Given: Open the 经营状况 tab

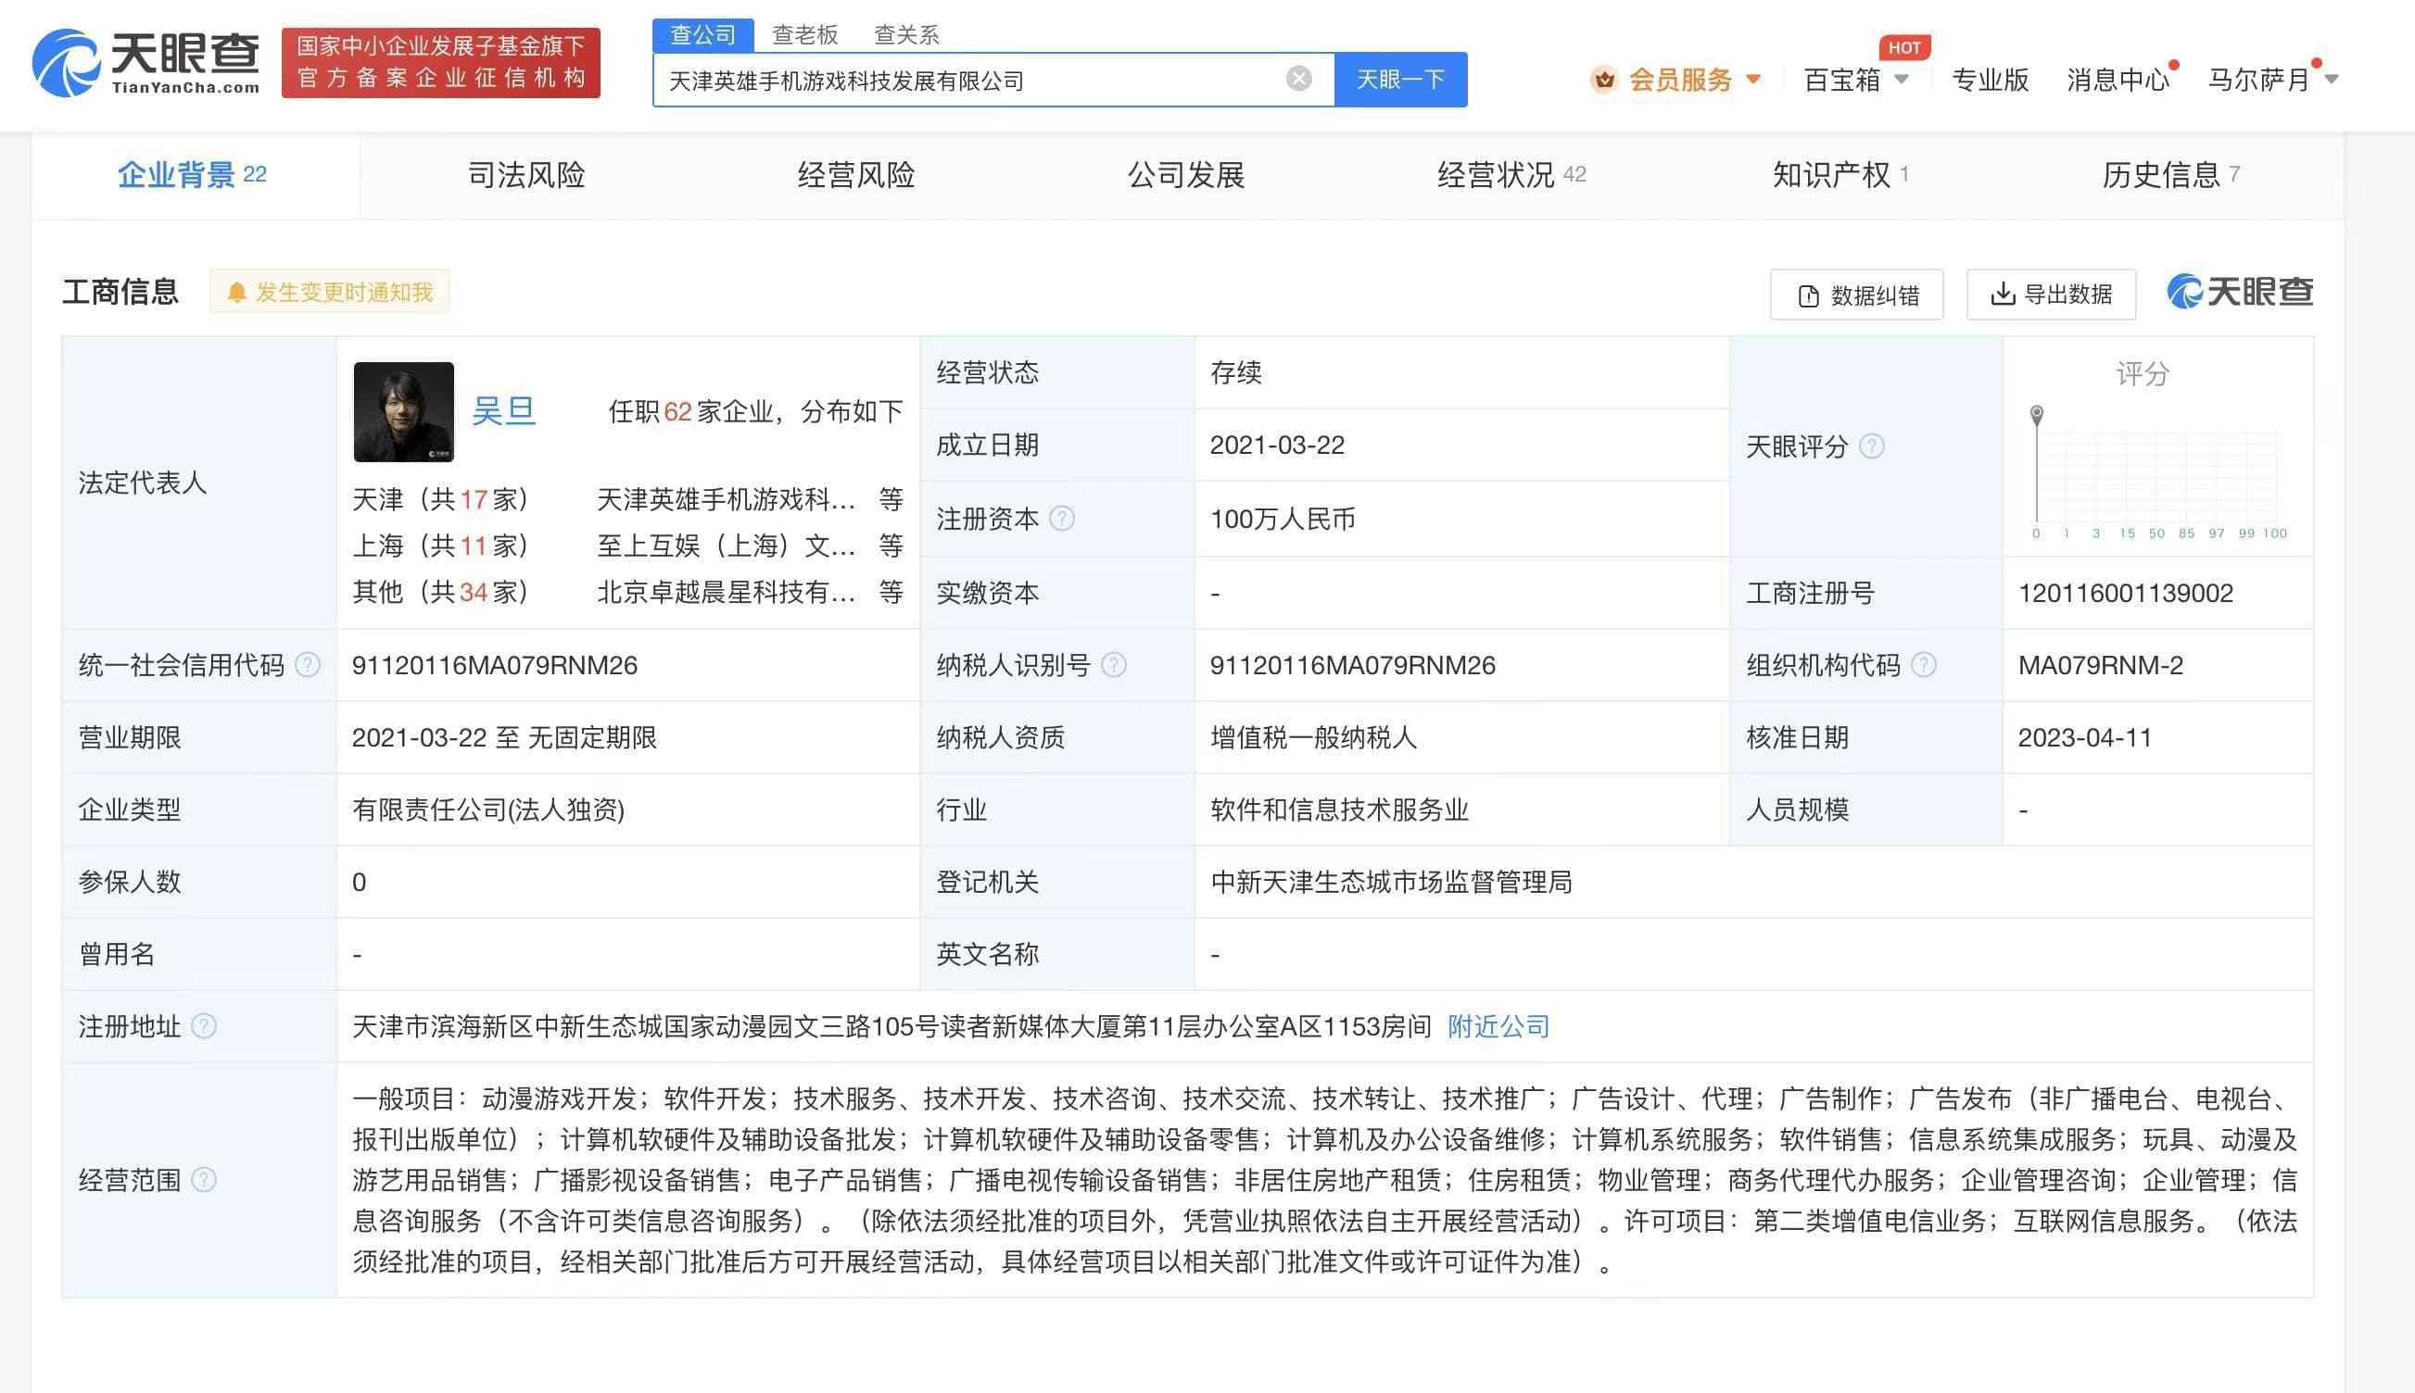Looking at the screenshot, I should click(x=1511, y=174).
